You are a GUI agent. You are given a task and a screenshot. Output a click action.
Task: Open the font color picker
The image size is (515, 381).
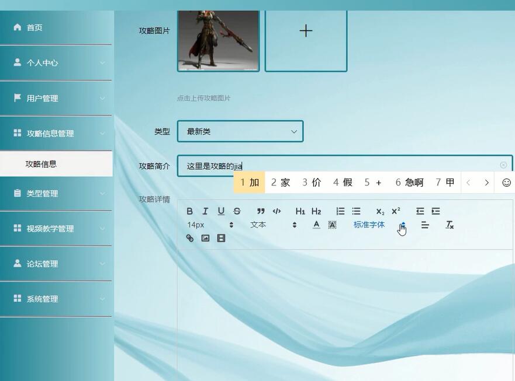pyautogui.click(x=316, y=224)
